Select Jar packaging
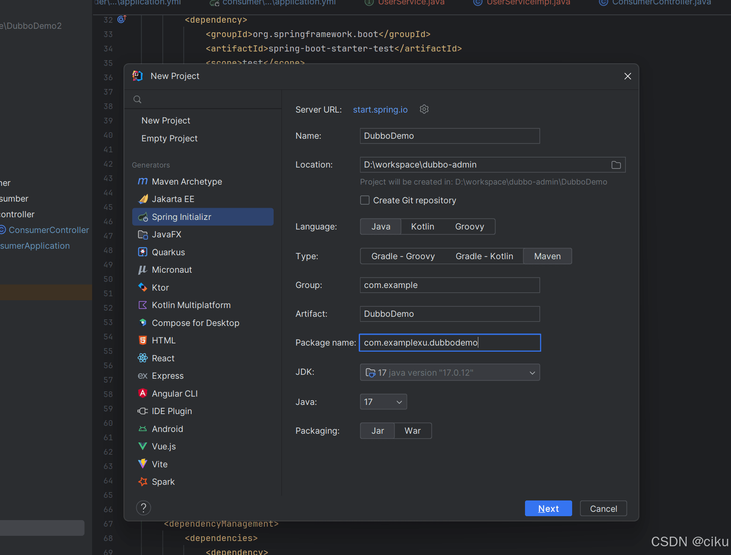731x555 pixels. (x=378, y=431)
